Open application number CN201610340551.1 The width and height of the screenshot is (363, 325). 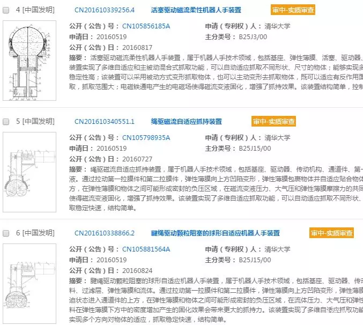(105, 122)
